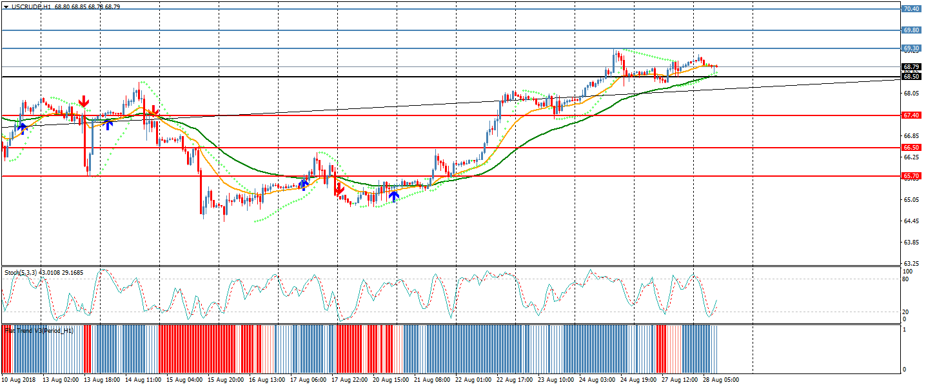Click the 80 level on stochastic scale
This screenshot has height=387, width=926.
coord(905,279)
